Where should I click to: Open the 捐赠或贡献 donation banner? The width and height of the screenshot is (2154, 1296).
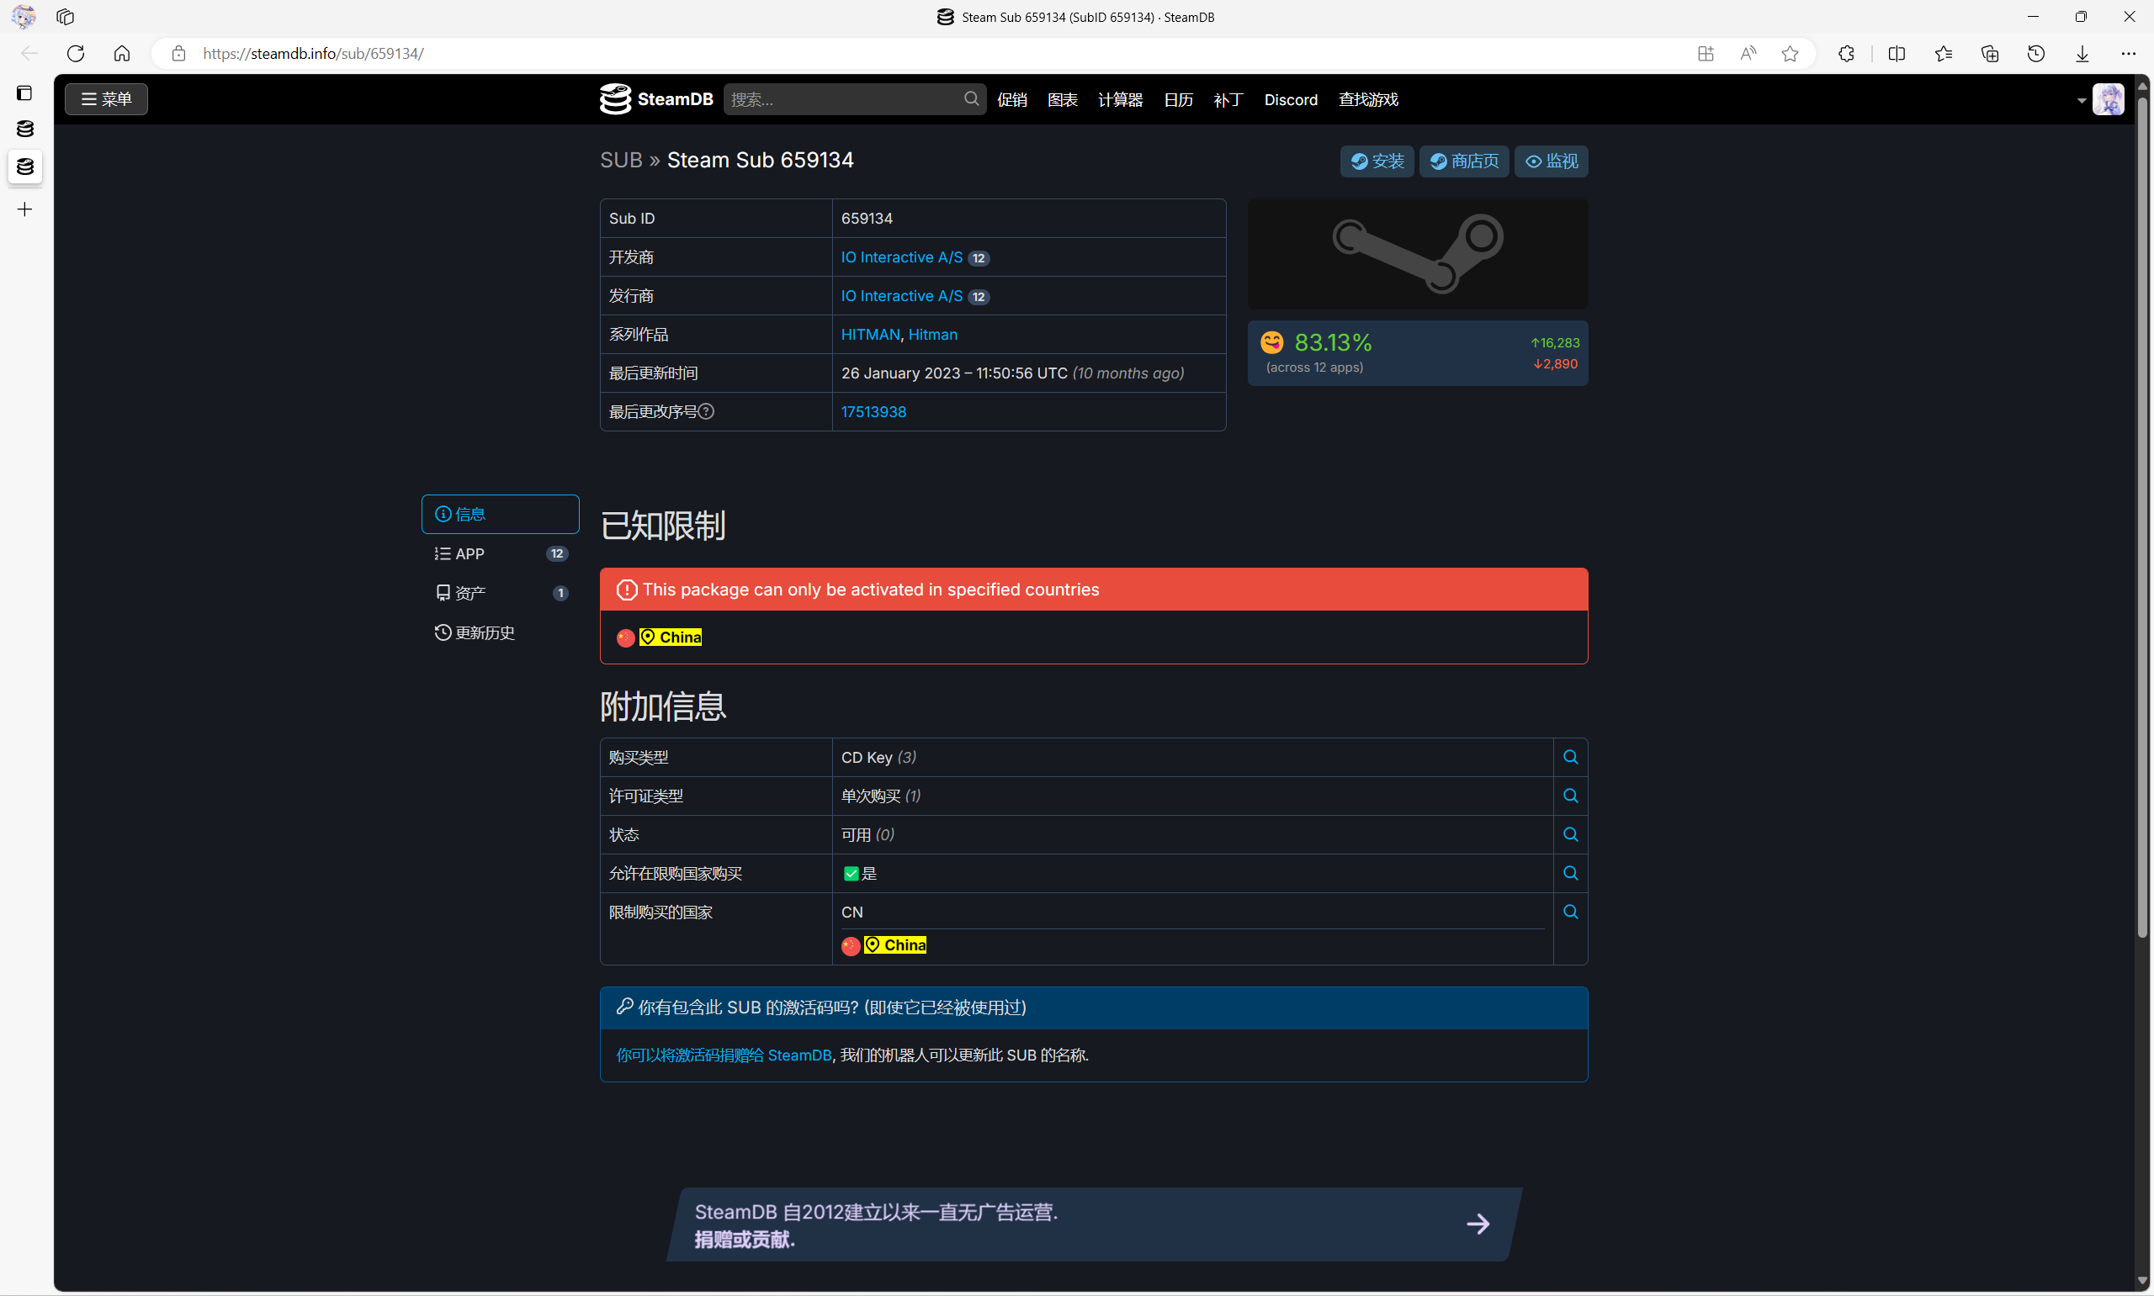pyautogui.click(x=1095, y=1224)
